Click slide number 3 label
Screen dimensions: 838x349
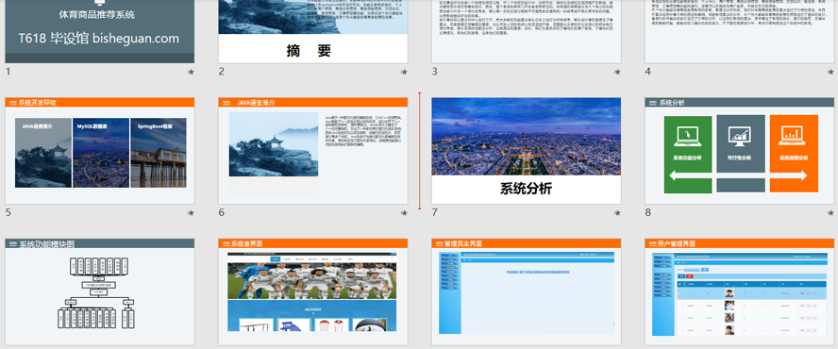point(434,72)
